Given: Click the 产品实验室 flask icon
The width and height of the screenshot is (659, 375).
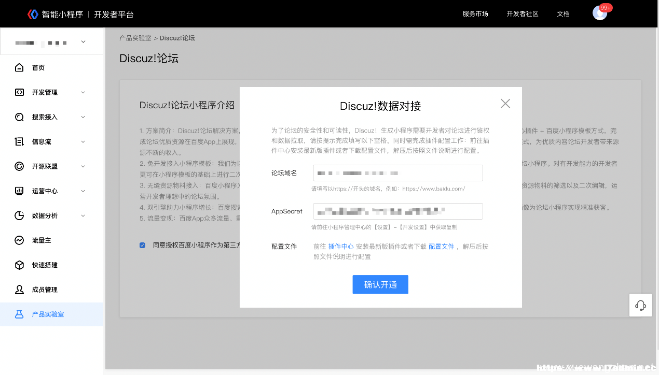Looking at the screenshot, I should point(19,314).
